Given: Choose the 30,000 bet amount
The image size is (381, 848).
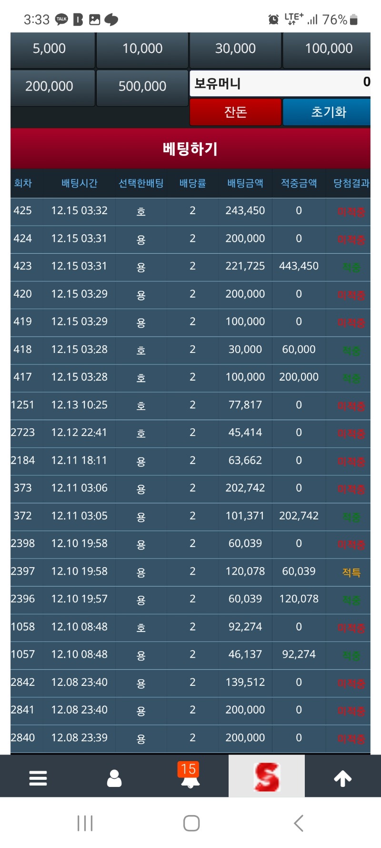Looking at the screenshot, I should tap(235, 49).
